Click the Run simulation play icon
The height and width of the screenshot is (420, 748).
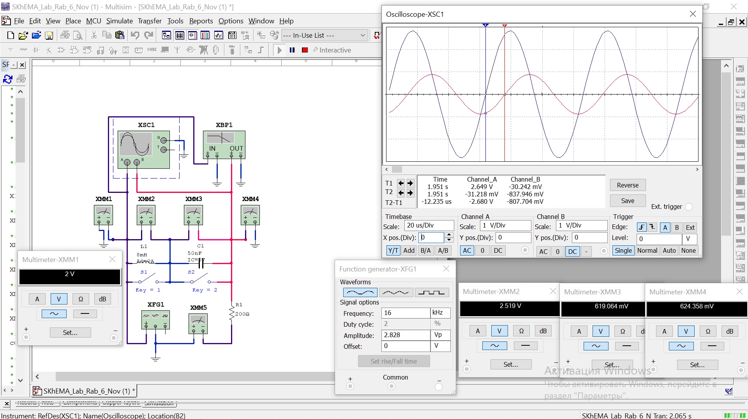tap(279, 50)
